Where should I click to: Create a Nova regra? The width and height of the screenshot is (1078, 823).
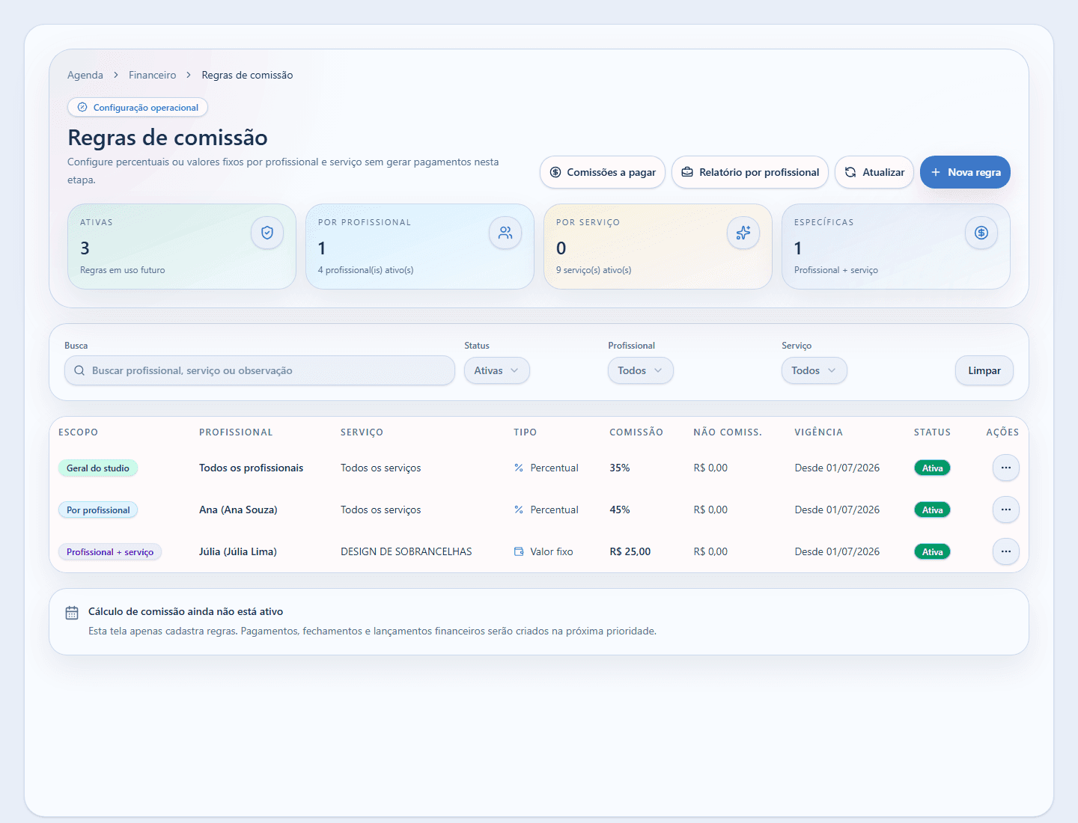coord(965,172)
